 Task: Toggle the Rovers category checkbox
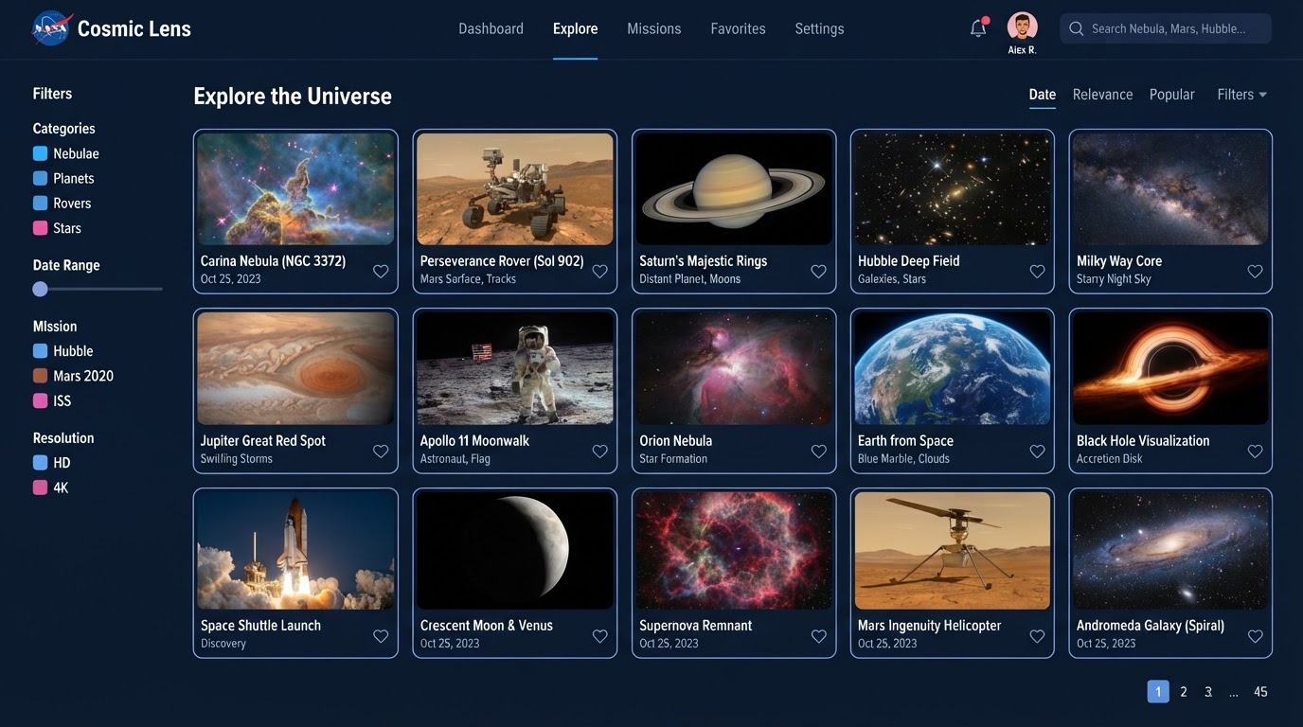[40, 203]
